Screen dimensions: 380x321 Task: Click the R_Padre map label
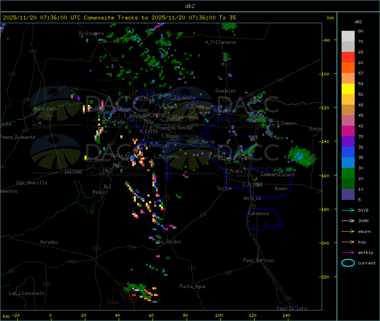pyautogui.click(x=242, y=158)
